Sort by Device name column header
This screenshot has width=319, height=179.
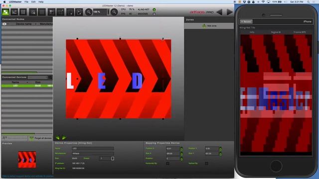coord(23,24)
